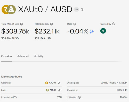Open Total Liquidity info tooltip icon

pyautogui.click(x=52, y=24)
